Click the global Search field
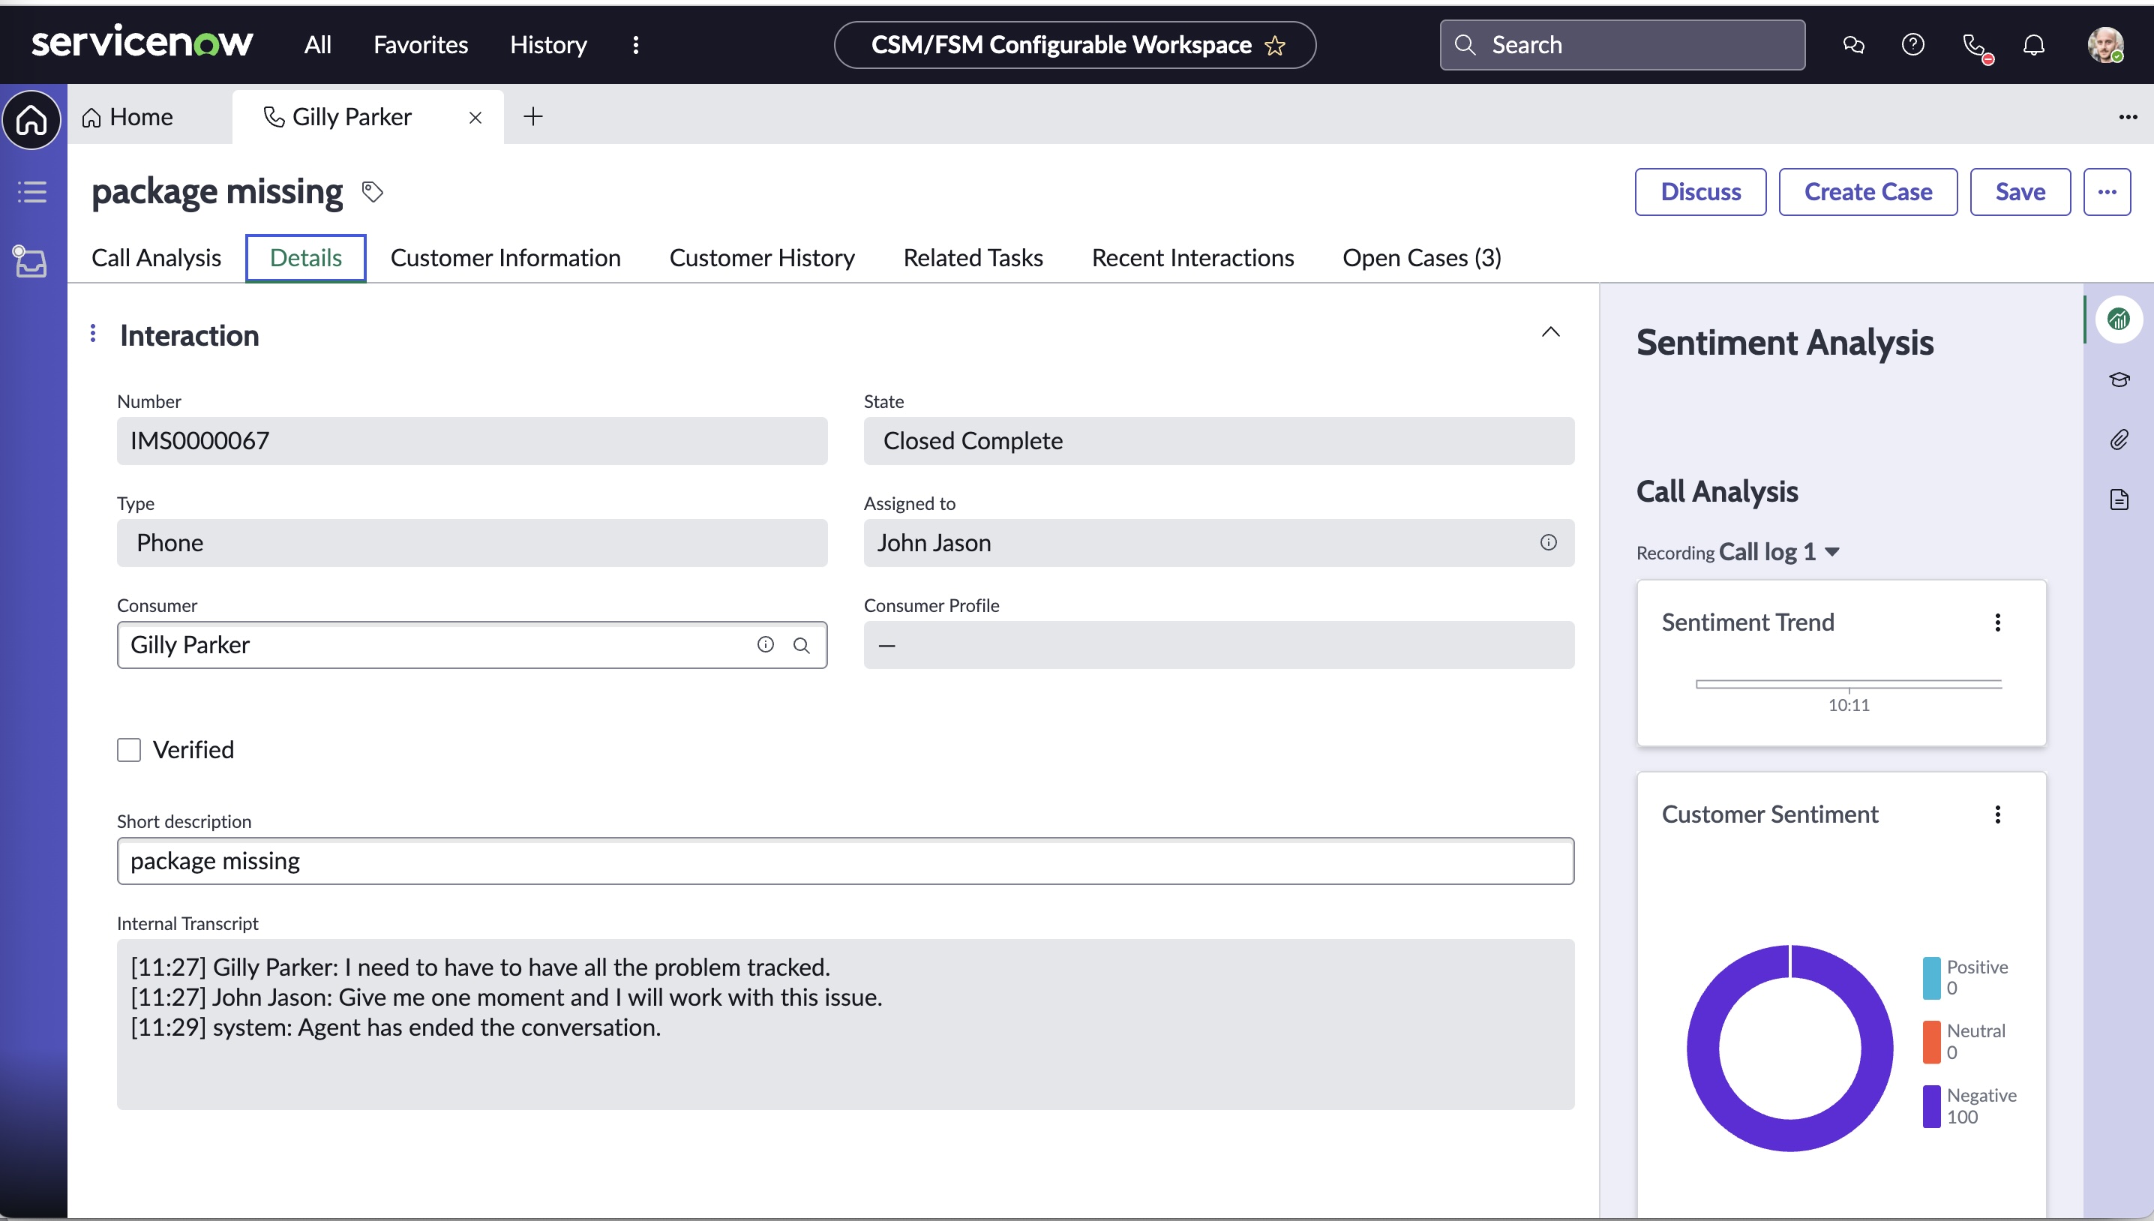The image size is (2154, 1221). 1621,45
